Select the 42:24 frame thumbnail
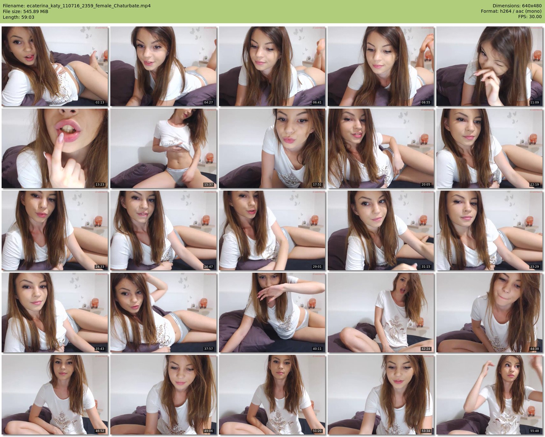The height and width of the screenshot is (437, 545). (x=381, y=313)
